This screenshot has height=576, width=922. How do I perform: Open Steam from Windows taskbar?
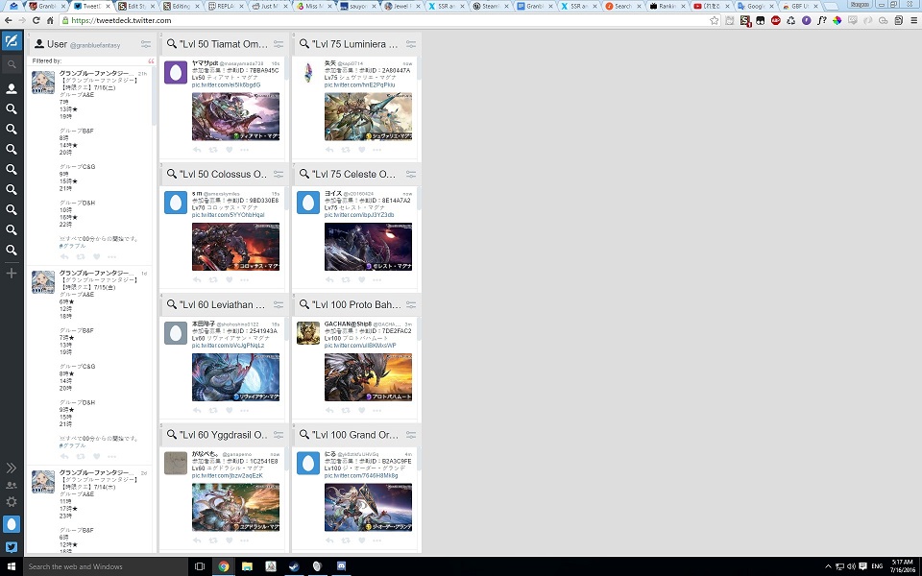[294, 566]
